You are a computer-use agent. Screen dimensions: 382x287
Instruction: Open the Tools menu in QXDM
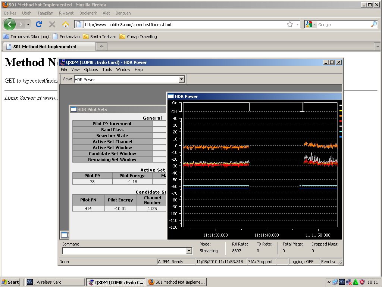click(107, 70)
